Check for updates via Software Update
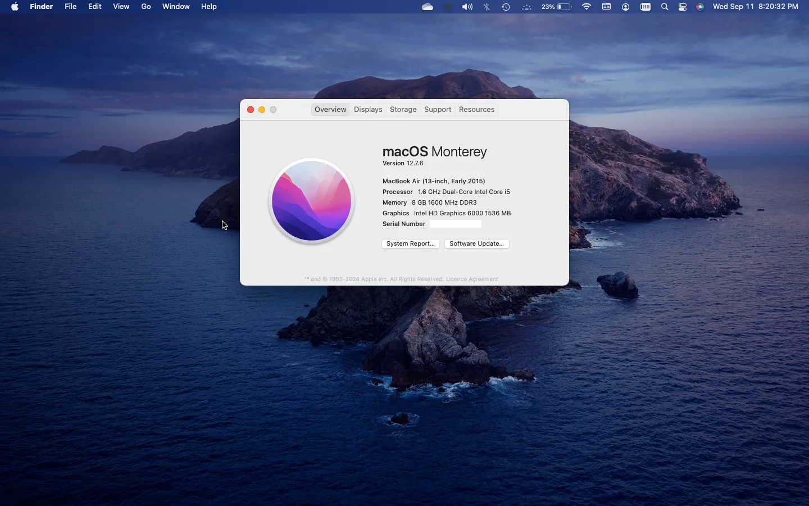Image resolution: width=809 pixels, height=506 pixels. click(x=476, y=243)
